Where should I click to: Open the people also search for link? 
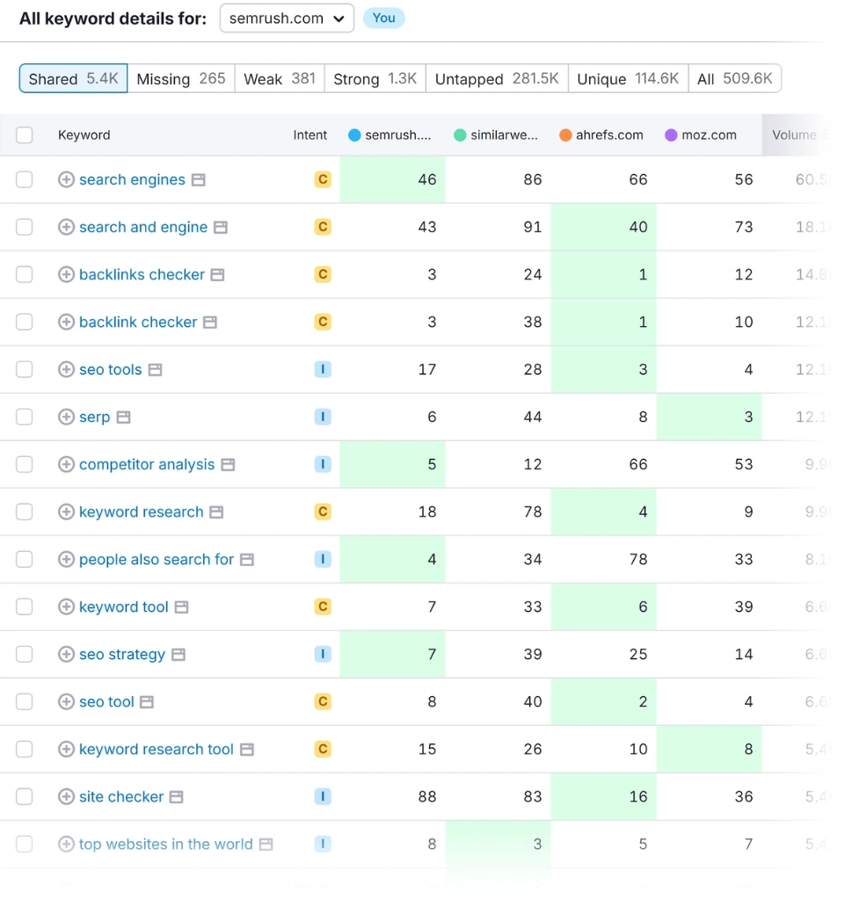click(157, 559)
